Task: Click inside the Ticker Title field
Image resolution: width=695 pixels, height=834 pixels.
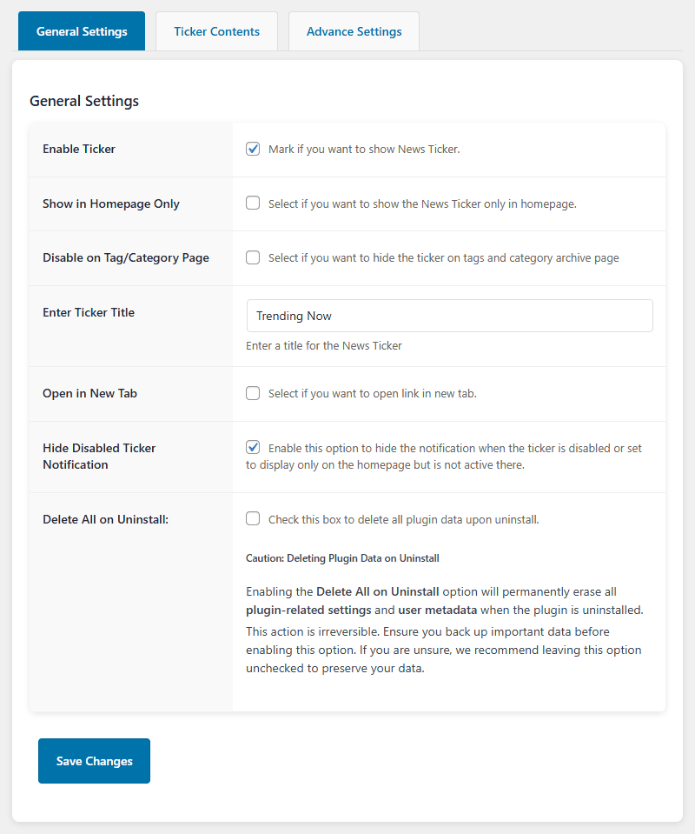Action: (449, 316)
